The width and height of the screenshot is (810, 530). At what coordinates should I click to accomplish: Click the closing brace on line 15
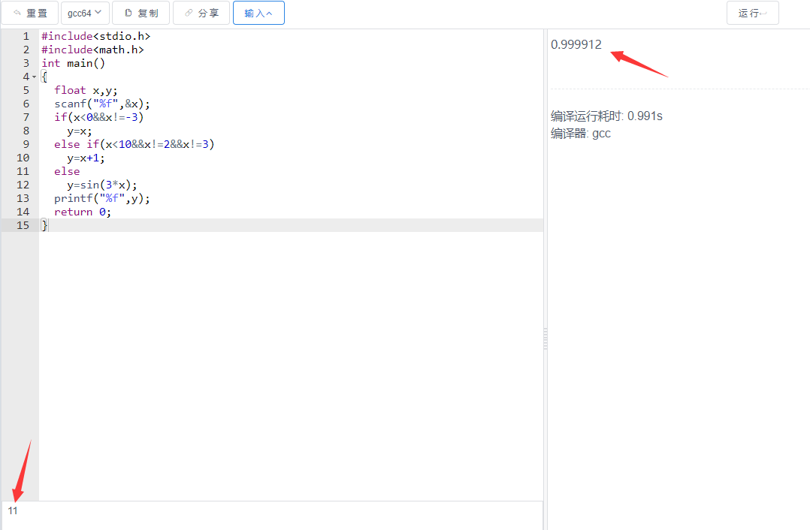point(44,225)
